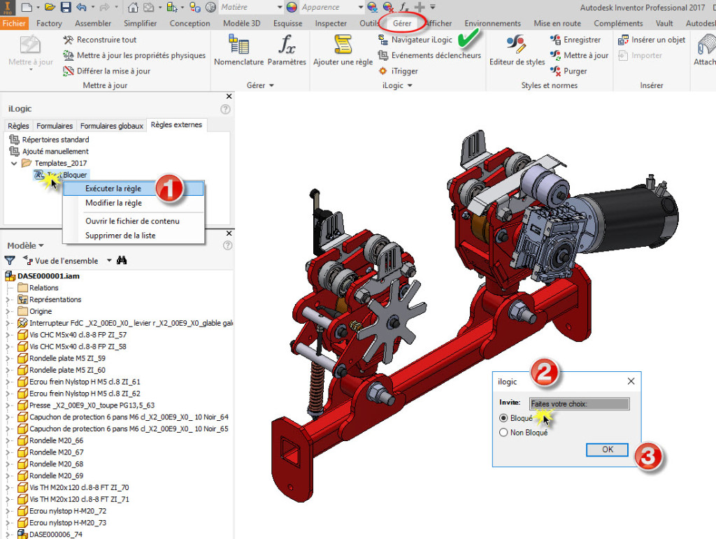This screenshot has width=716, height=539.
Task: Collapse the Templates_2017 folder
Action: [15, 163]
